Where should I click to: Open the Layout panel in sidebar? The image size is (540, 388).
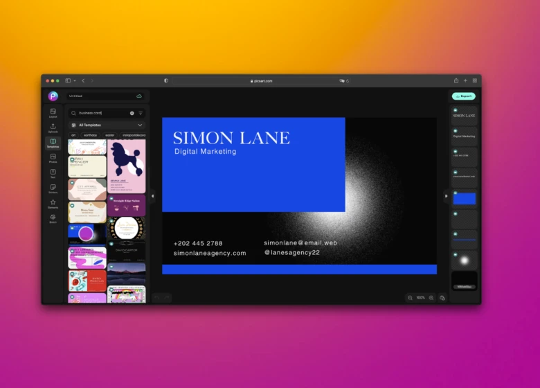(x=53, y=112)
